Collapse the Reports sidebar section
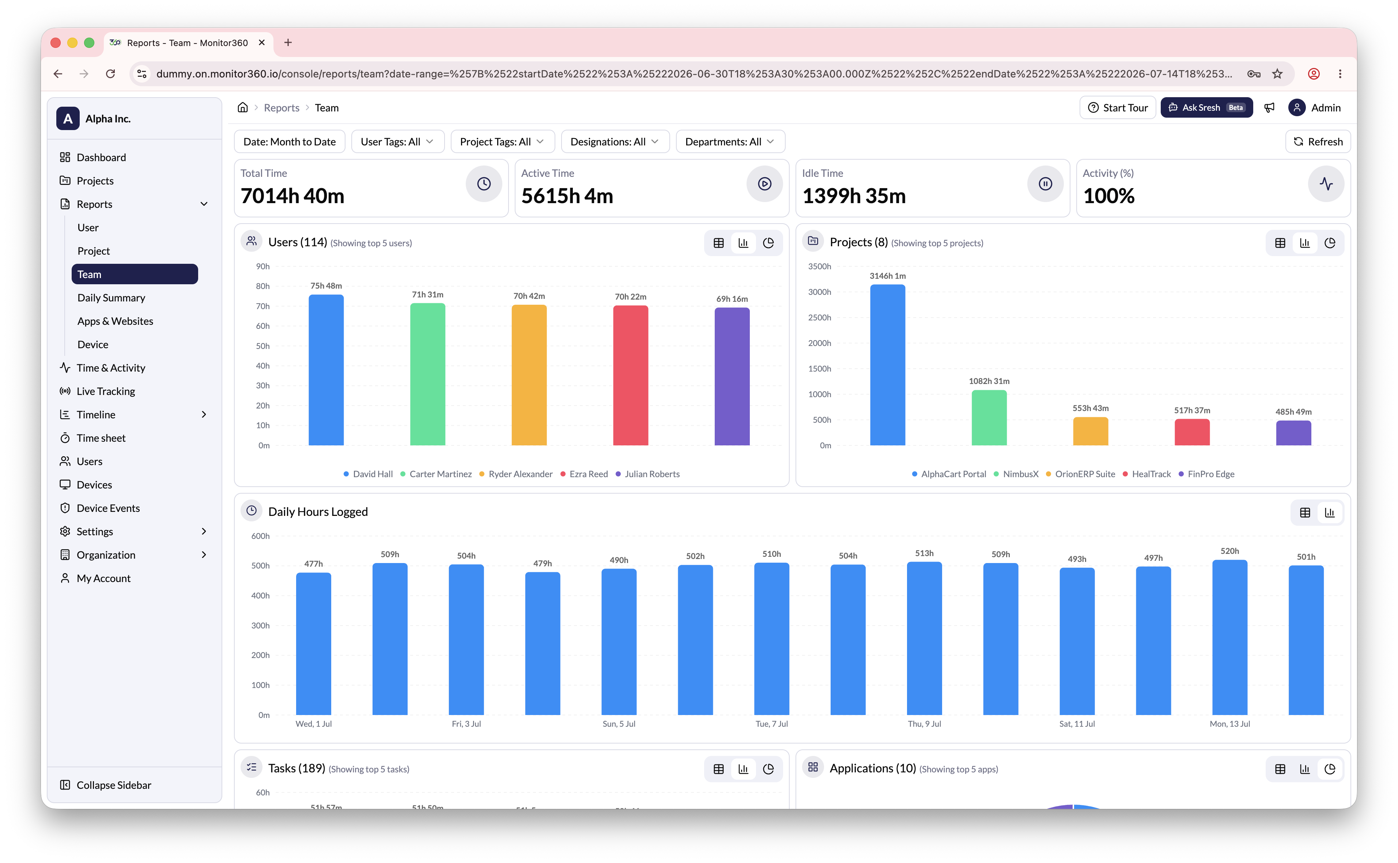Viewport: 1398px width, 863px height. 204,204
